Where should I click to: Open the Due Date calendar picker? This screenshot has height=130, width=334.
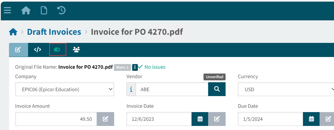click(311, 119)
